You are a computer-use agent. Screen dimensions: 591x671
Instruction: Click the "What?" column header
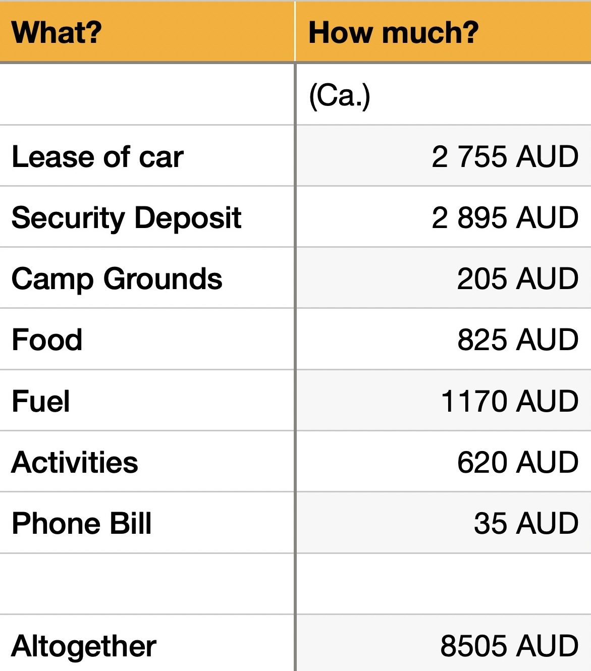tap(57, 32)
